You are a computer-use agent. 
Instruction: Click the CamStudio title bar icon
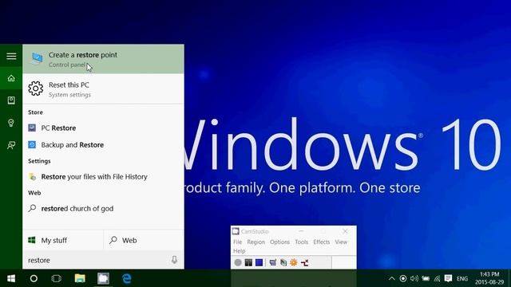point(236,231)
